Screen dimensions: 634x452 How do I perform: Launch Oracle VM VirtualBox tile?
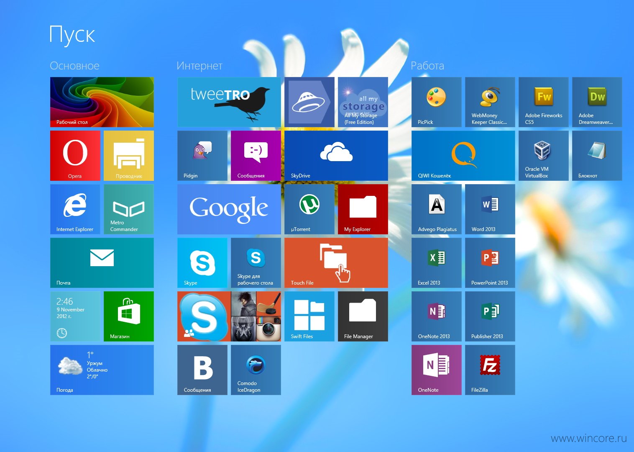[x=544, y=156]
